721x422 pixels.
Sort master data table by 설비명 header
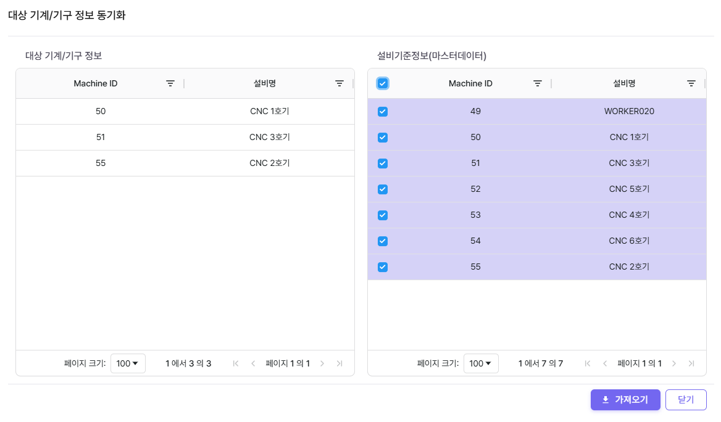tap(623, 83)
